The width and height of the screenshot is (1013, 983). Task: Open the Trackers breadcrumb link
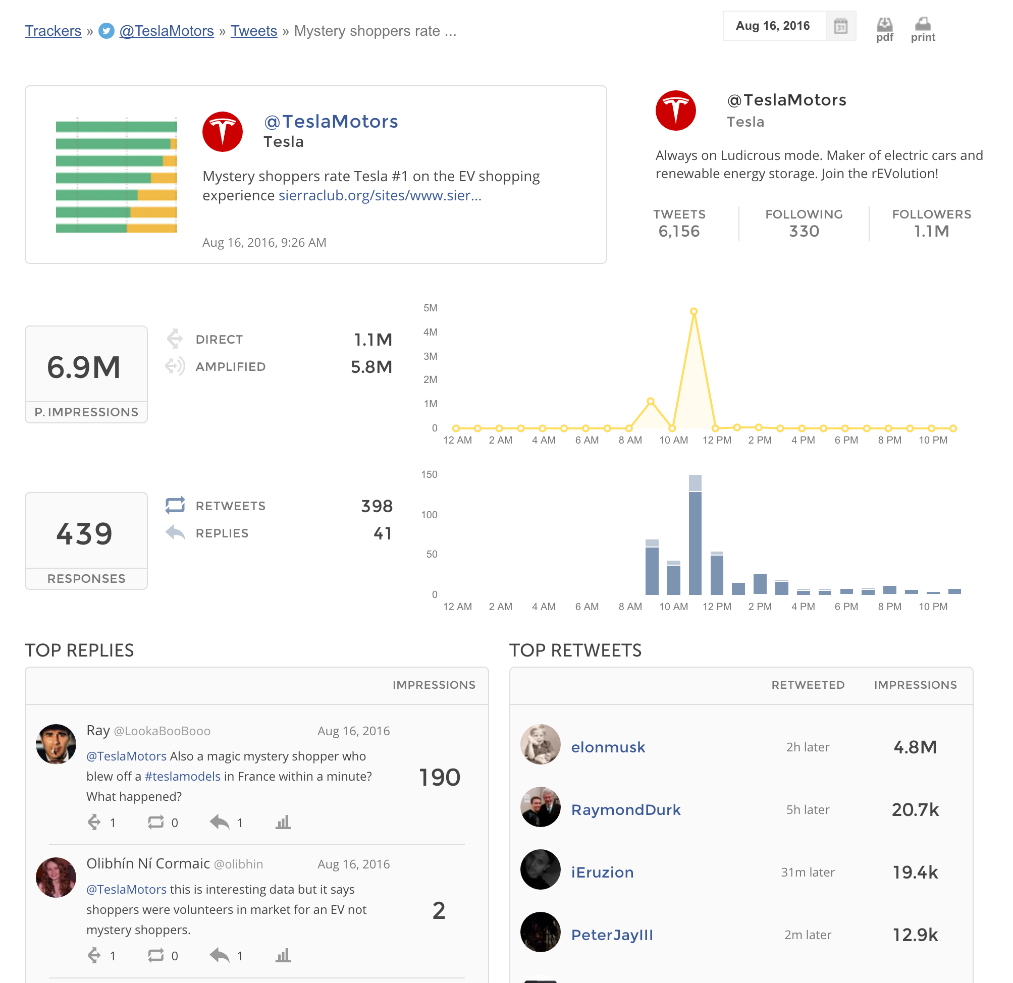click(x=53, y=31)
